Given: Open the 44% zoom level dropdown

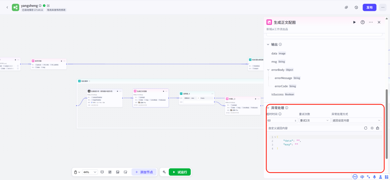Looking at the screenshot, I should [x=90, y=172].
